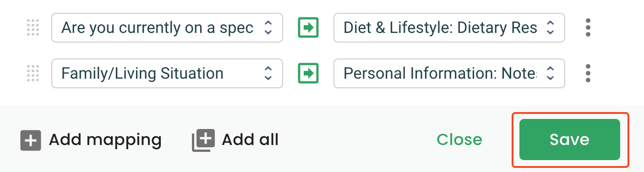Grab the drag handle for special diet row
Viewport: 644px width, 172px height.
point(33,28)
